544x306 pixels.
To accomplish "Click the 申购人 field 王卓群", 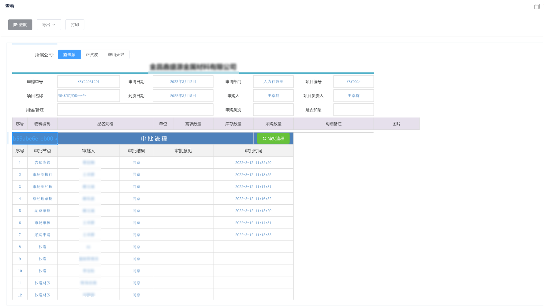I will [273, 96].
